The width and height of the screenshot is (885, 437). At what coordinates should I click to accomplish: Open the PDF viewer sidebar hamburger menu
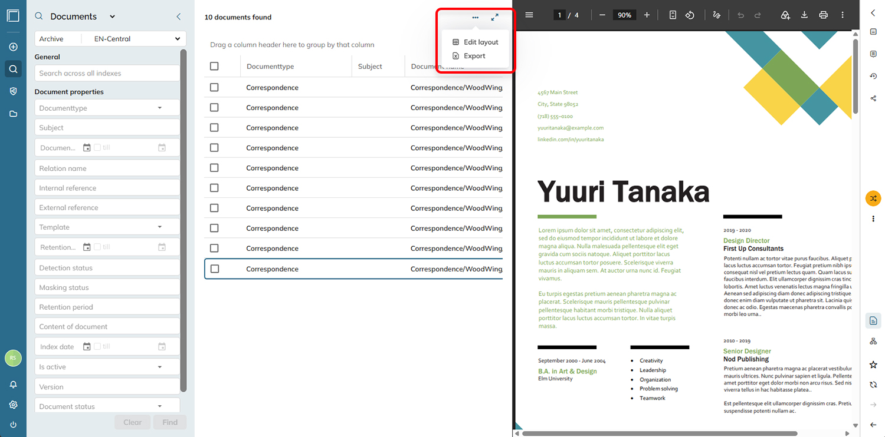coord(529,15)
